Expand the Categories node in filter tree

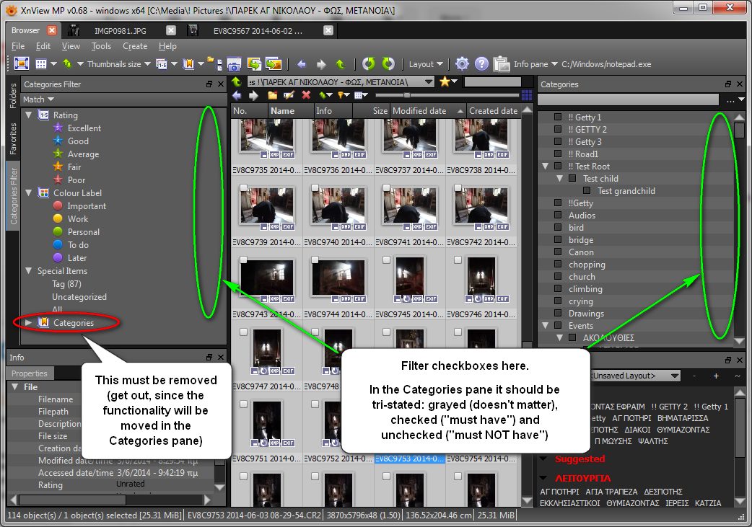pyautogui.click(x=29, y=322)
